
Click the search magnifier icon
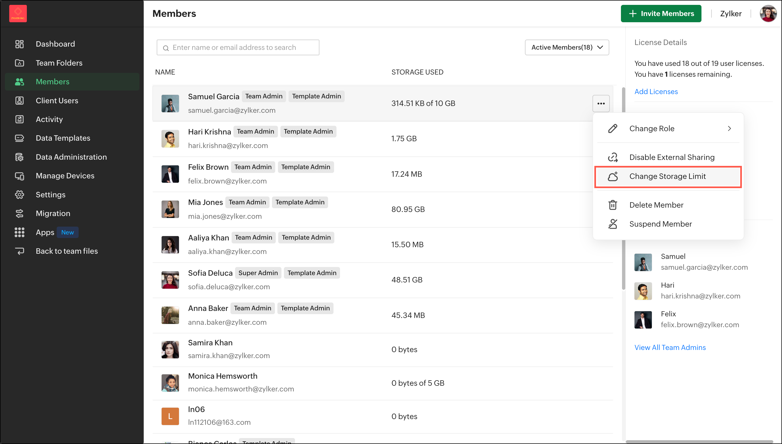(166, 48)
